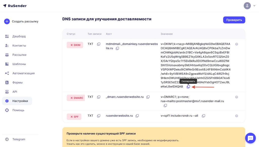Viewport: 259px width, 147px height.
Task: Open the Контакты section
Action: (x=19, y=46)
